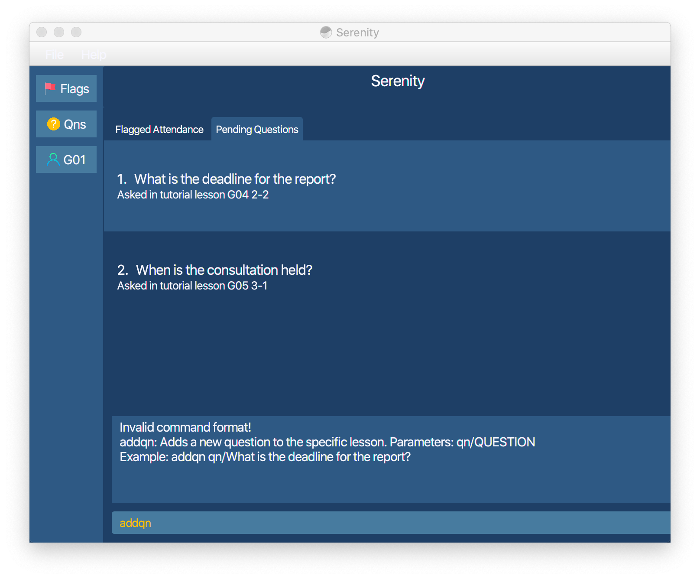
Task: Open the Flags sidebar button
Action: (x=66, y=88)
